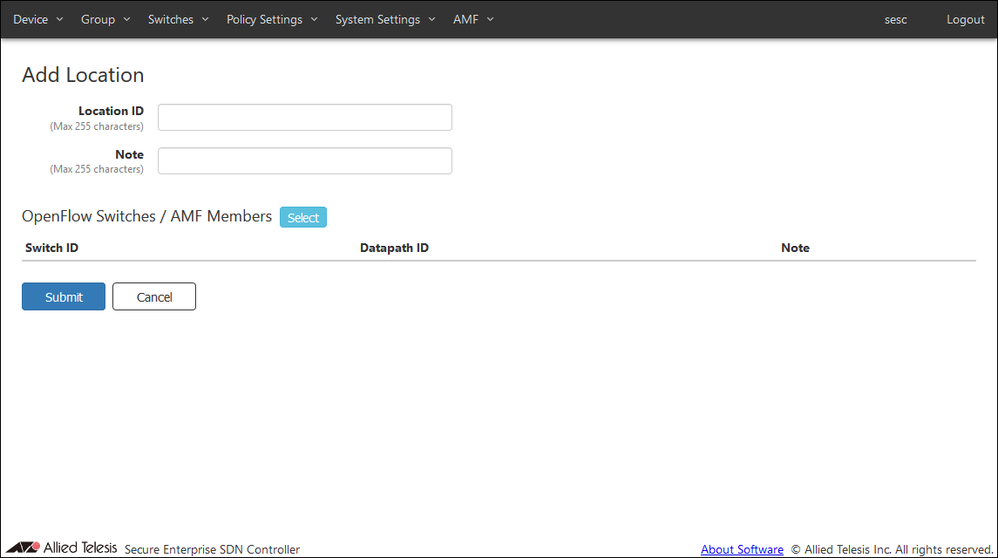Click the Note column header in table
This screenshot has width=998, height=558.
tap(795, 248)
